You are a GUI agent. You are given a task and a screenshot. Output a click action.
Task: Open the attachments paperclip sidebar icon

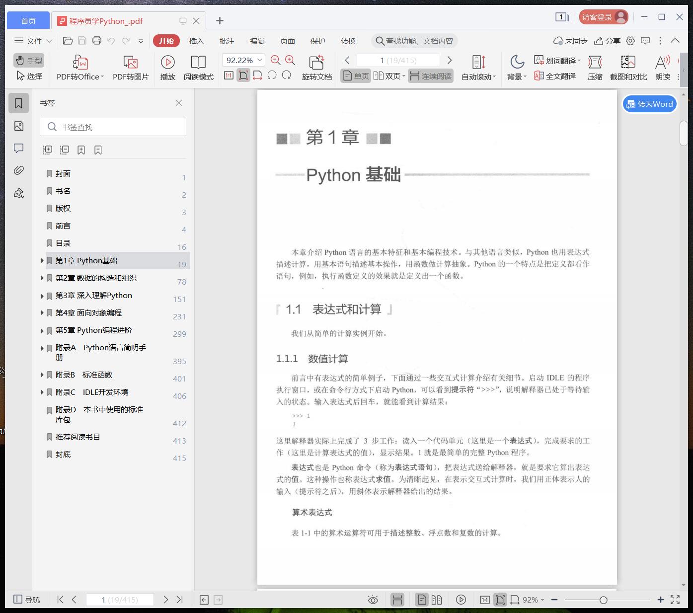click(19, 170)
